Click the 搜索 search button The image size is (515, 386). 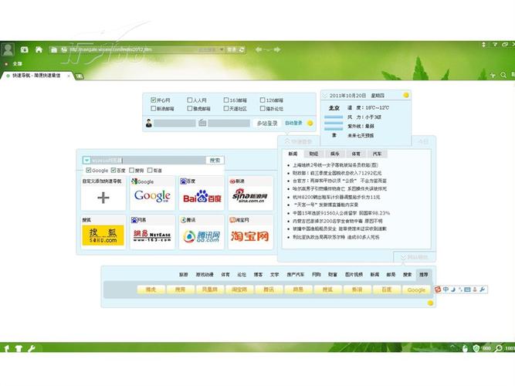tap(215, 161)
